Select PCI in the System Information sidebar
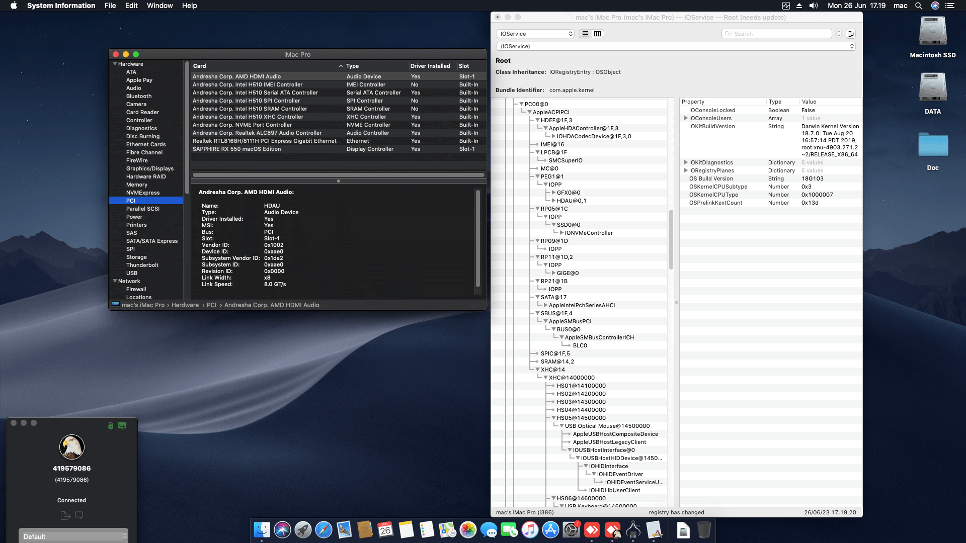 (x=146, y=201)
